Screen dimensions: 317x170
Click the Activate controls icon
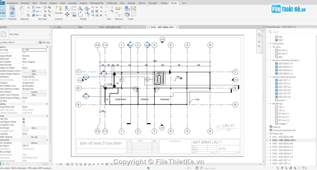pyautogui.click(x=59, y=10)
